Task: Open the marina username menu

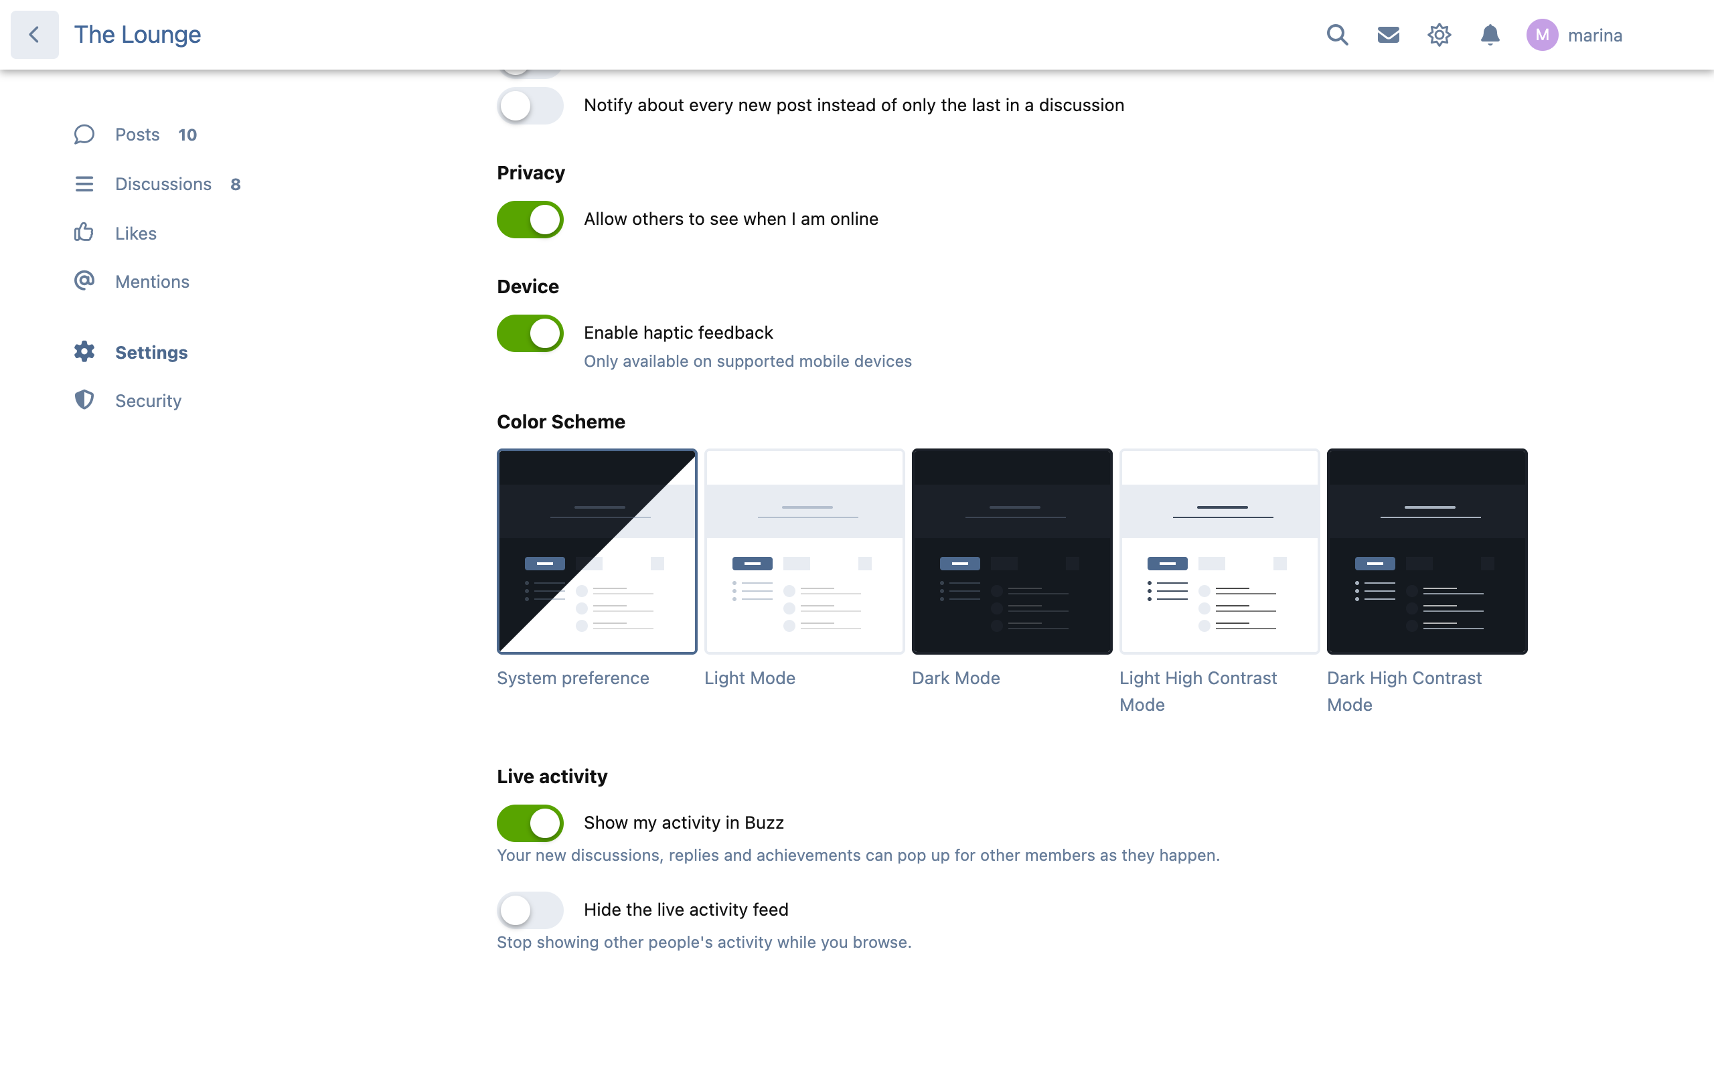Action: click(x=1595, y=35)
